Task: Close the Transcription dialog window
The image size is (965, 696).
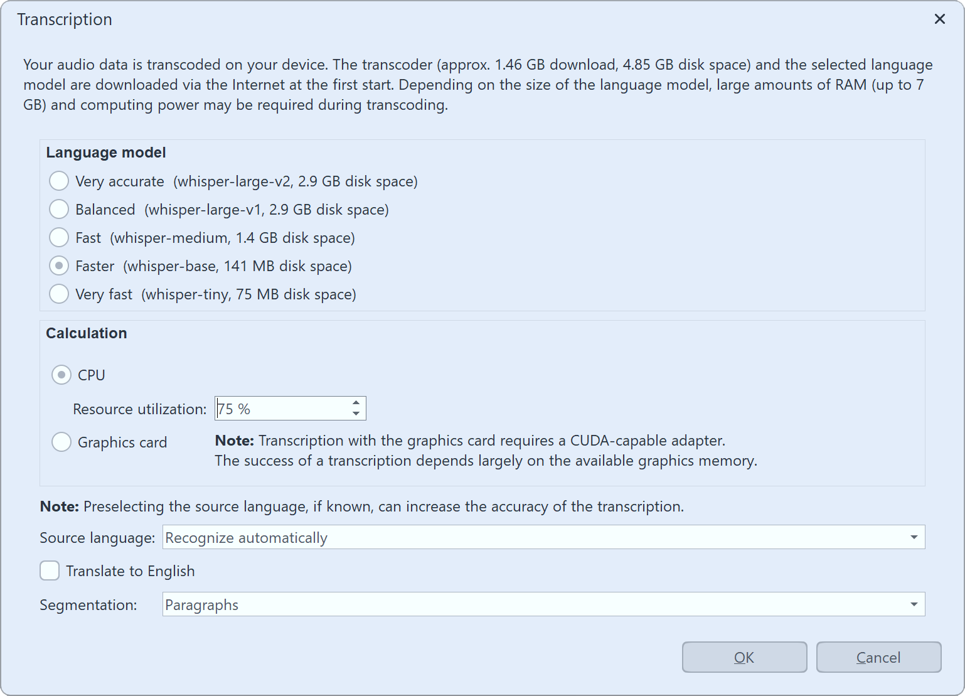Action: coord(939,19)
